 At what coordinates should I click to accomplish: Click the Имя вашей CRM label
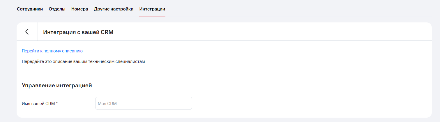[38, 103]
